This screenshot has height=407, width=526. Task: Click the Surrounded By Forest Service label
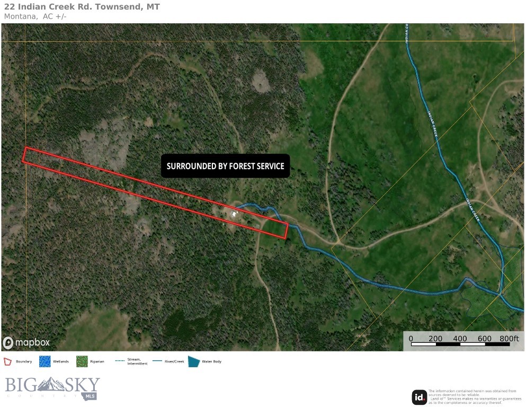[x=226, y=166]
